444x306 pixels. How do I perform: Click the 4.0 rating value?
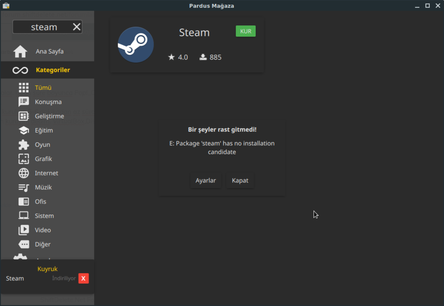point(183,57)
